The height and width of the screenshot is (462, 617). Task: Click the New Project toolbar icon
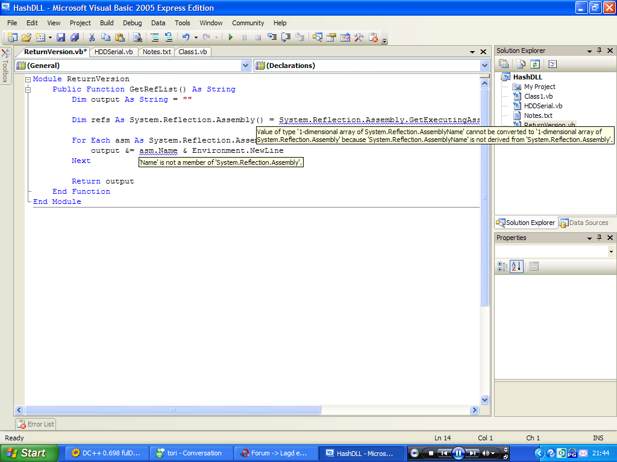point(12,37)
